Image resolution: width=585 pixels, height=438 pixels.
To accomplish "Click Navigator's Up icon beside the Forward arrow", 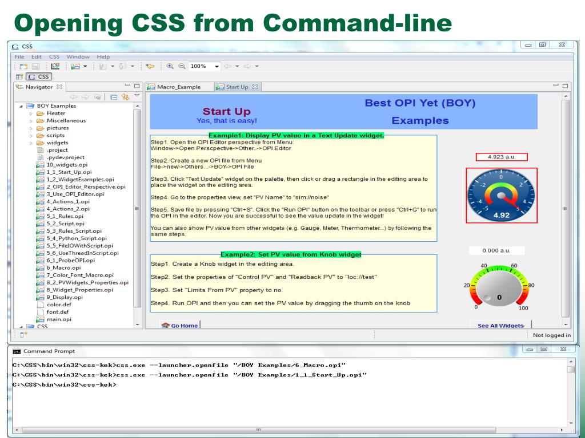I will coord(97,97).
